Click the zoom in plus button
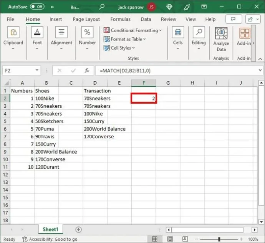The image size is (265, 243). coord(241,239)
